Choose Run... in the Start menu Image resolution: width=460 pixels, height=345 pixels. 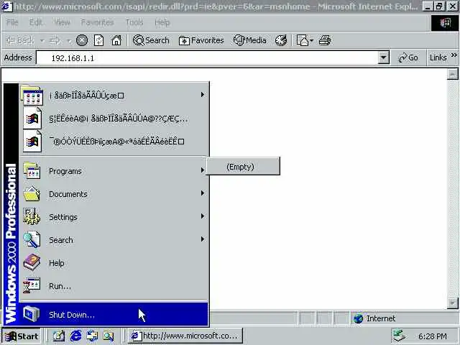(114, 286)
